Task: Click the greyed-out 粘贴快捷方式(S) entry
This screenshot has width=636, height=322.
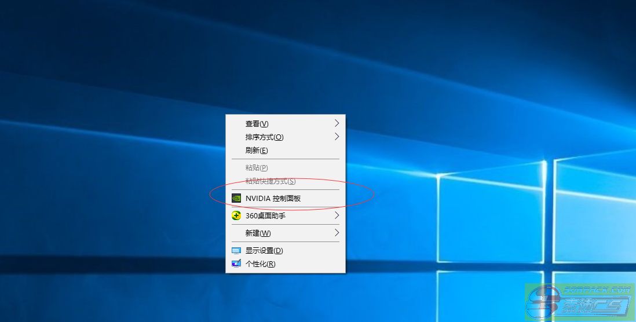Action: 271,181
